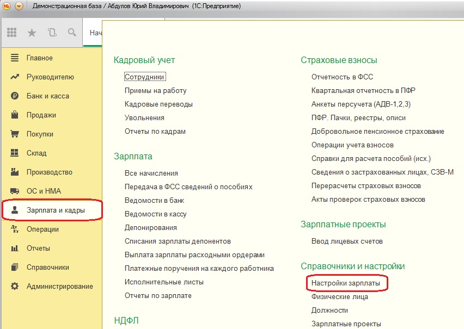The height and width of the screenshot is (329, 464).
Task: Open Физические лица directory
Action: [x=340, y=297]
